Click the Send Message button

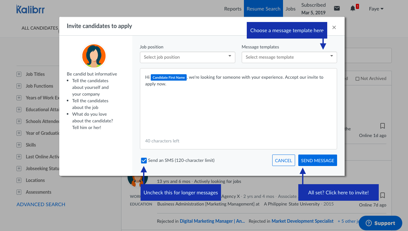click(x=317, y=161)
